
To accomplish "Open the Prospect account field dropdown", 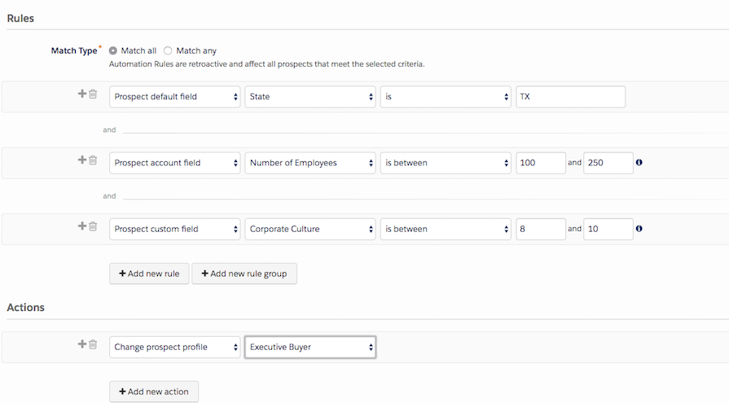I will 175,163.
